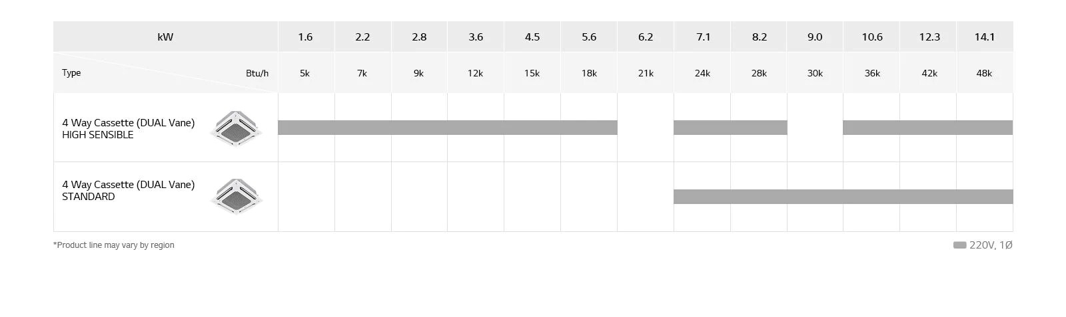1066x317 pixels.
Task: Click the 5k Btu/h cell
Action: [x=304, y=73]
